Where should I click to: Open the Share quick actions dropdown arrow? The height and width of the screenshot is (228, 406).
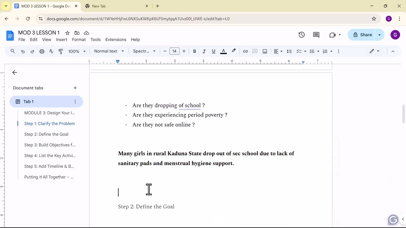tap(380, 35)
